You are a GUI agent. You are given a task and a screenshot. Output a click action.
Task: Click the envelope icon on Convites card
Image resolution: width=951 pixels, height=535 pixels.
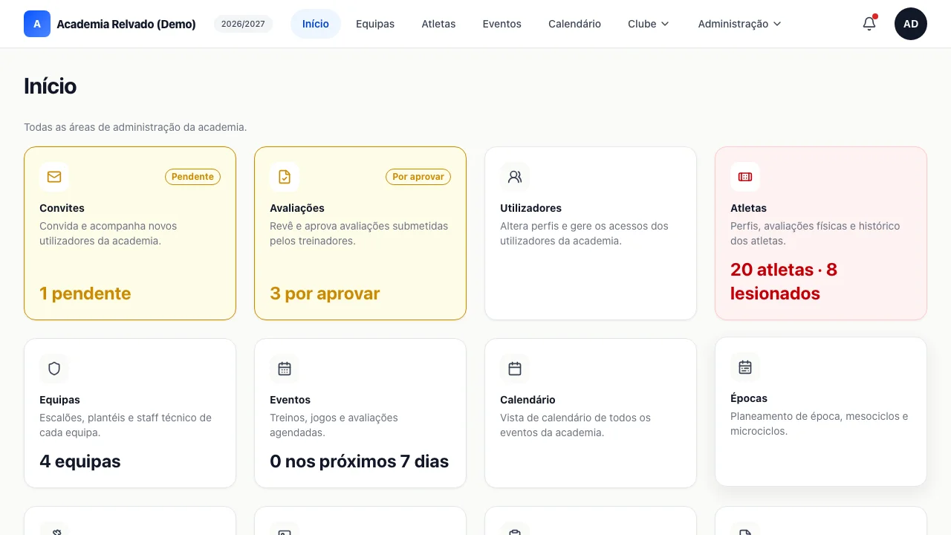click(54, 177)
